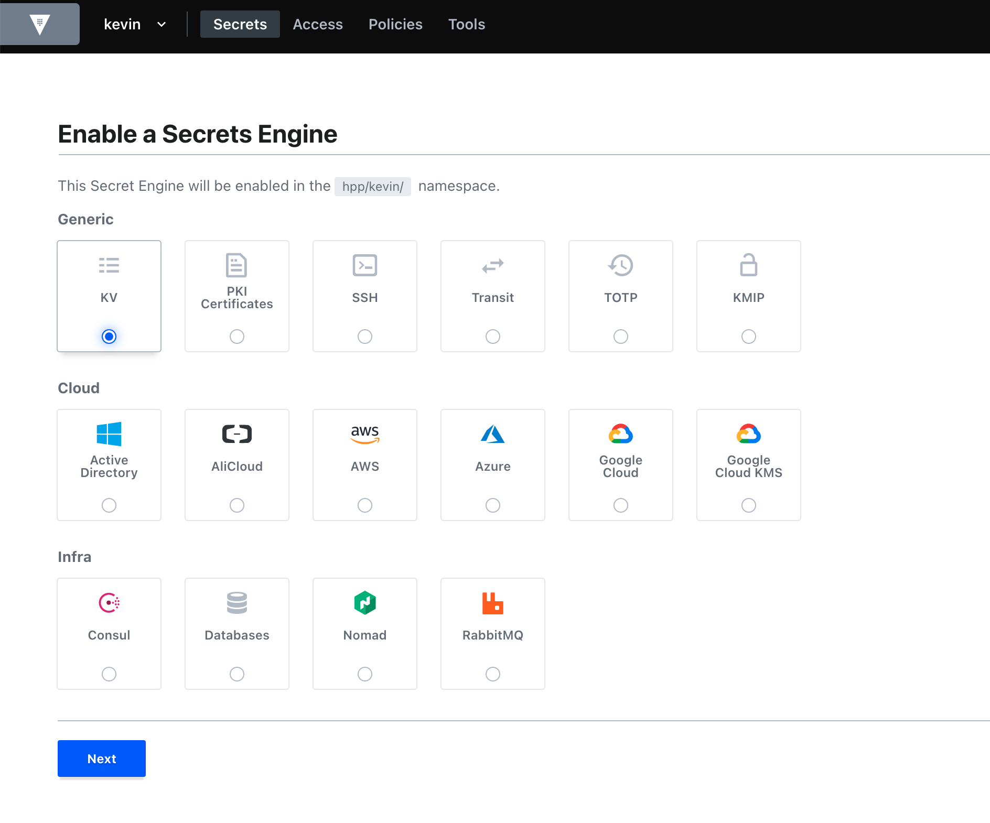
Task: Expand the kevin namespace chevron
Action: (162, 25)
